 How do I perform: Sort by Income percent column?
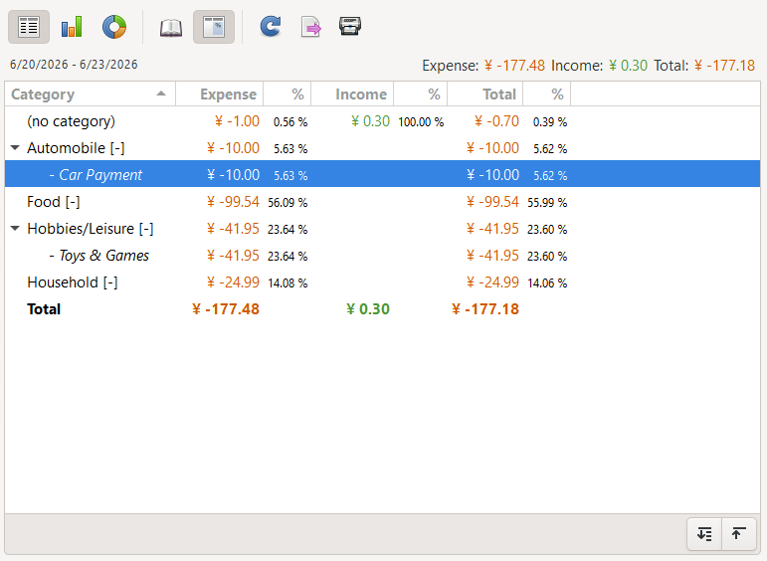coord(420,93)
